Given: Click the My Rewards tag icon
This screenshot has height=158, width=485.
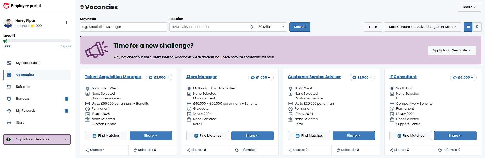Looking at the screenshot, I should click(9, 111).
